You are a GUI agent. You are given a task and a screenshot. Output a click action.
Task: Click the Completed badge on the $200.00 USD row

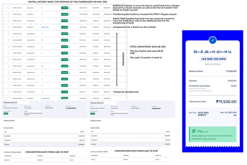[64, 21]
